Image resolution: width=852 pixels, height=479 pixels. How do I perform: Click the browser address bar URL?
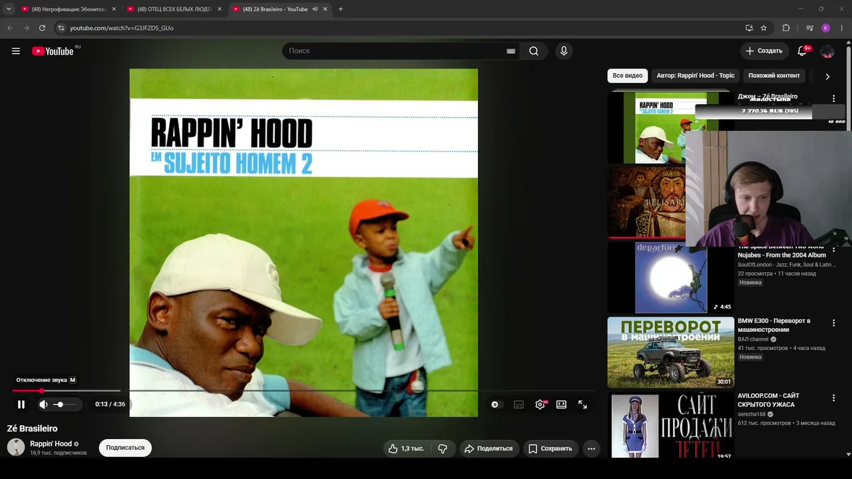[x=122, y=28]
